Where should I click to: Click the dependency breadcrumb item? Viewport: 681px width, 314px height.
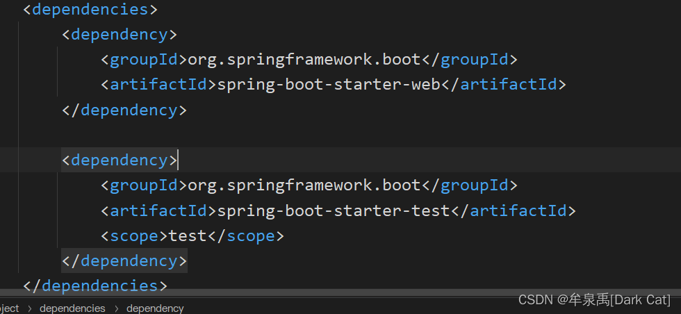[155, 308]
